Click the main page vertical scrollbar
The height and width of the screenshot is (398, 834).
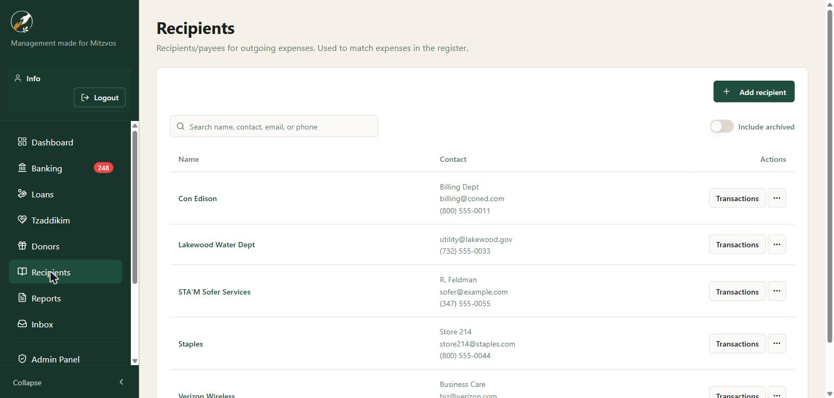pyautogui.click(x=830, y=175)
